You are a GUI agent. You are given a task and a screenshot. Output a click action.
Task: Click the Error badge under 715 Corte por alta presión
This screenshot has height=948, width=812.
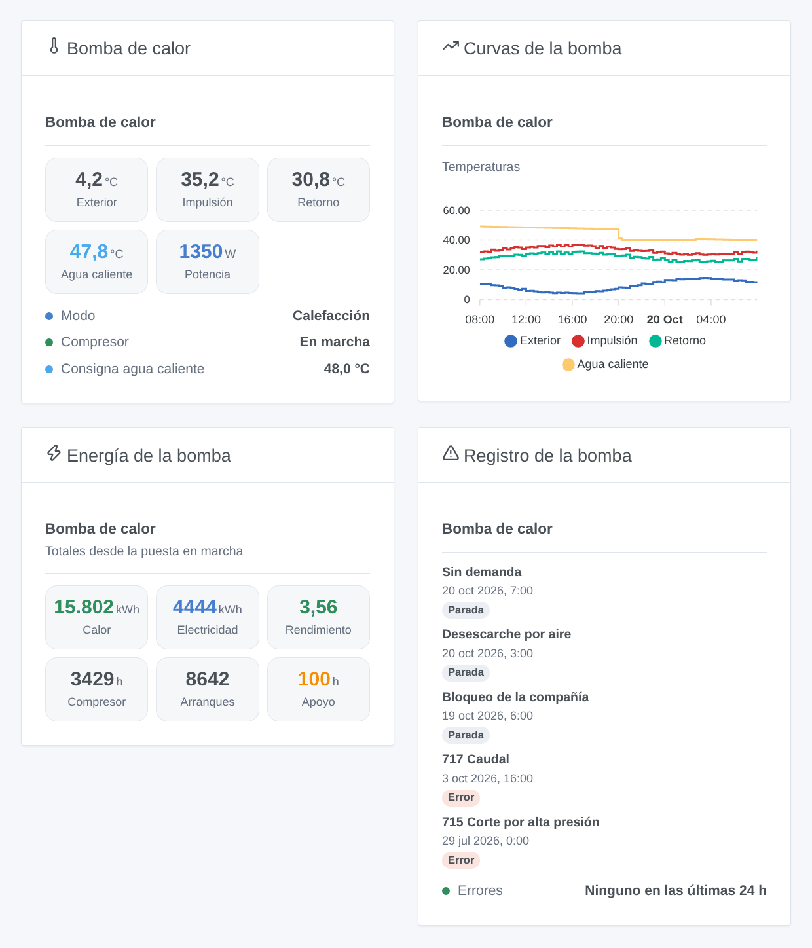pos(461,860)
